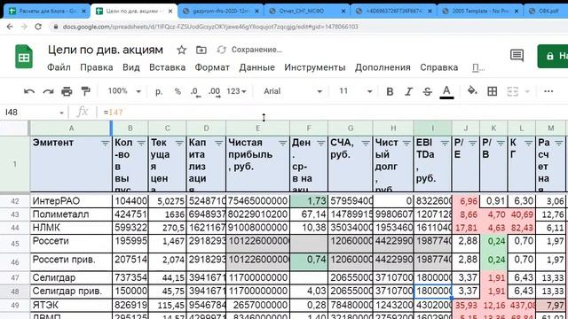Click the Print icon

67,91
